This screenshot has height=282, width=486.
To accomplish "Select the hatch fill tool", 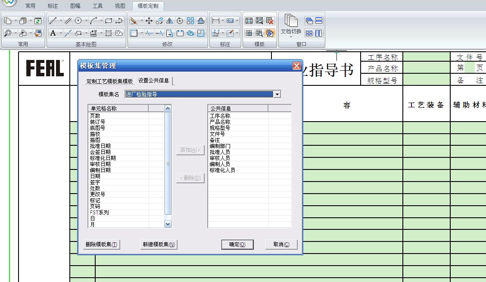I will (109, 33).
